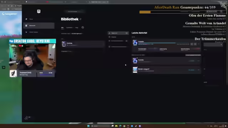Viewport: 228px width, 128px height.
Task: Open the downloads icon at sidebar bottom
Action: coord(26,118)
